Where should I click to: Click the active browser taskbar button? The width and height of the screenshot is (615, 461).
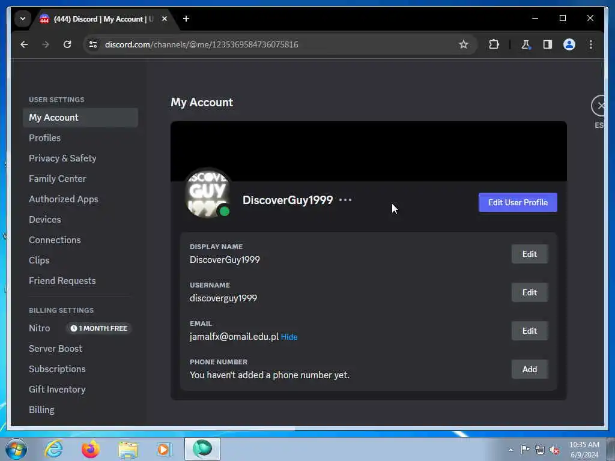click(x=202, y=449)
